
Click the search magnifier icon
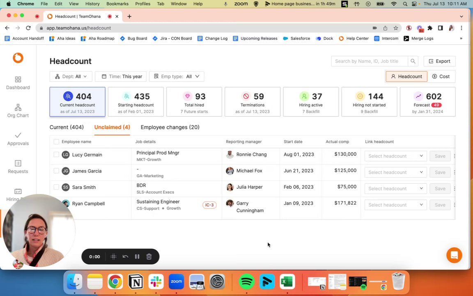point(413,61)
